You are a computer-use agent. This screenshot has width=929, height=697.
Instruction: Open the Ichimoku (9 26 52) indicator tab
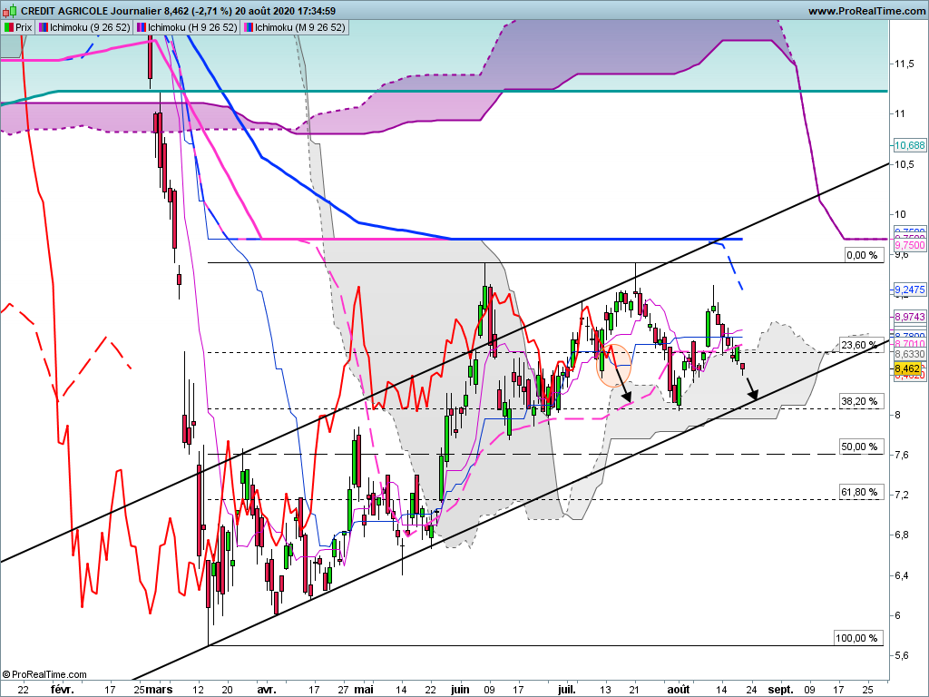pyautogui.click(x=84, y=27)
